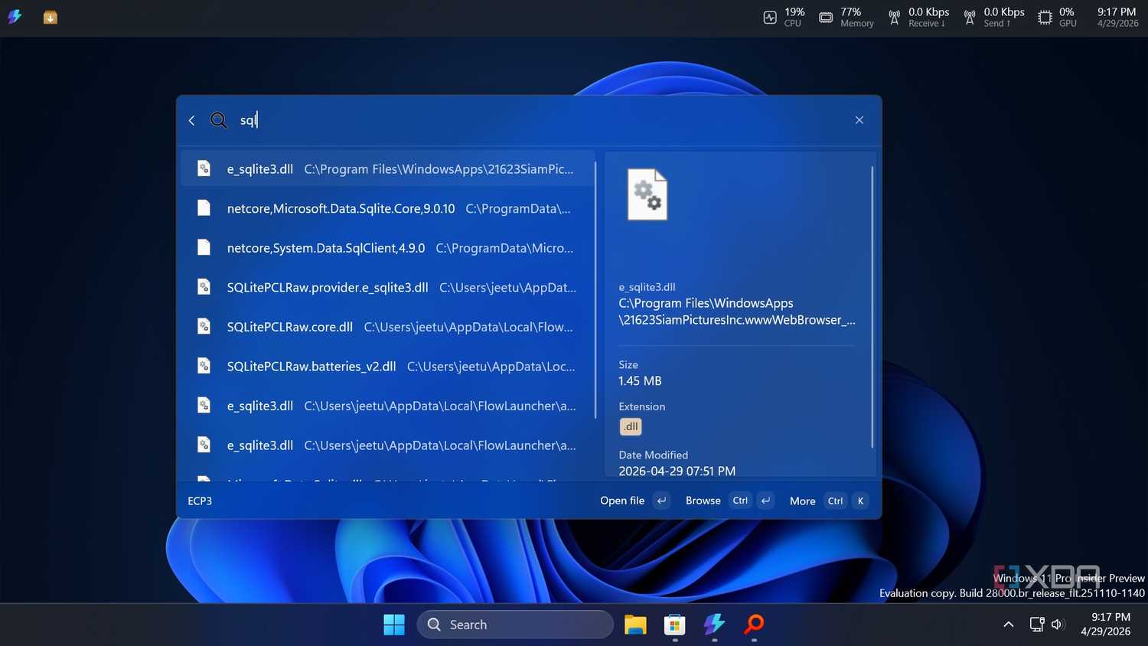Click the taskbar Search box
The width and height of the screenshot is (1148, 646).
[515, 625]
